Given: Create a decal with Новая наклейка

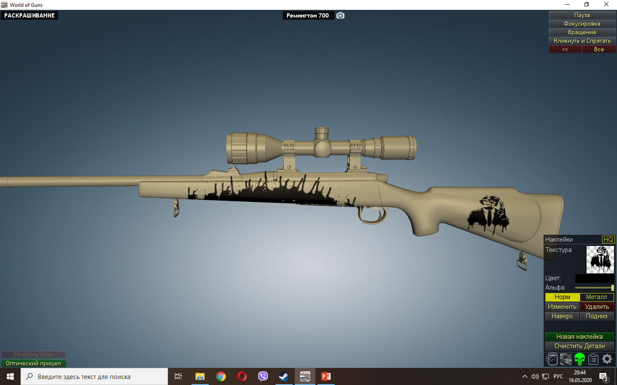Looking at the screenshot, I should tap(579, 337).
